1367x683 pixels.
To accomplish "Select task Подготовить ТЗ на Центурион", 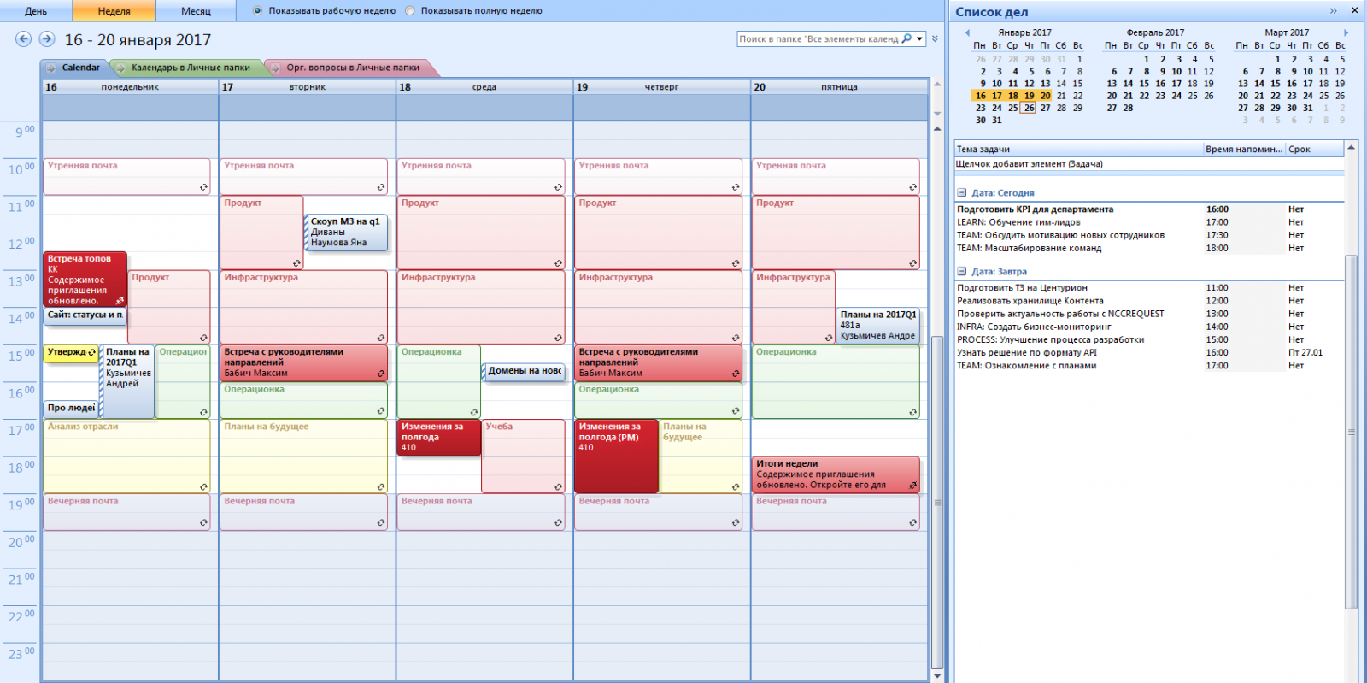I will (x=1148, y=288).
